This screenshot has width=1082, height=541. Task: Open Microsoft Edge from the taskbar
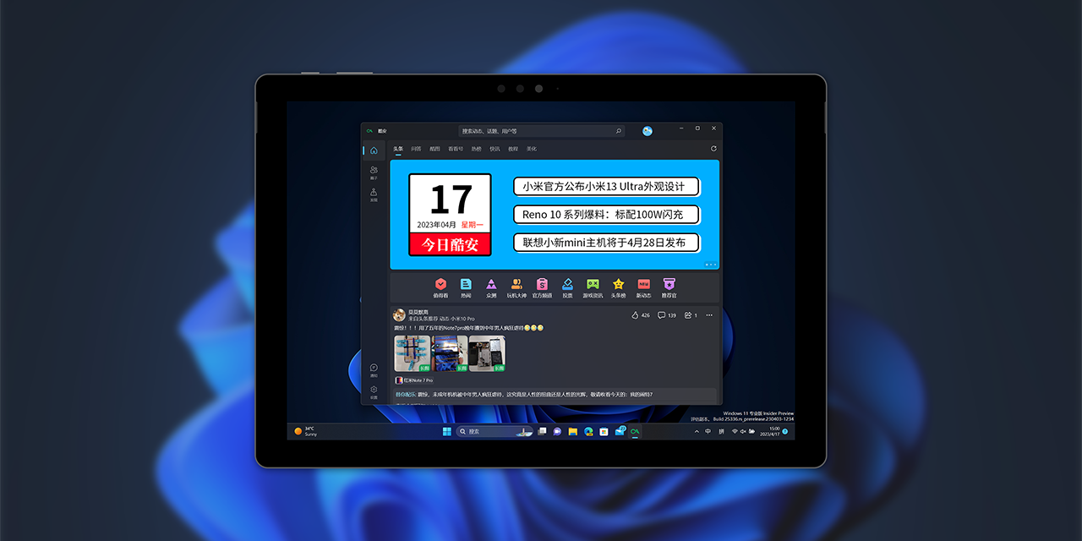tap(588, 431)
